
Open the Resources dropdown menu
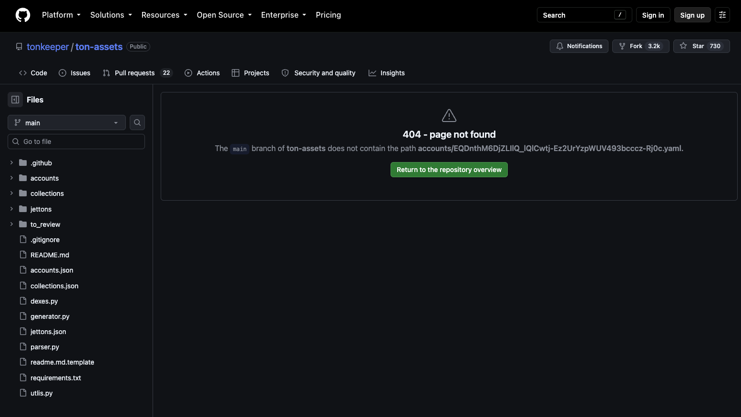164,15
